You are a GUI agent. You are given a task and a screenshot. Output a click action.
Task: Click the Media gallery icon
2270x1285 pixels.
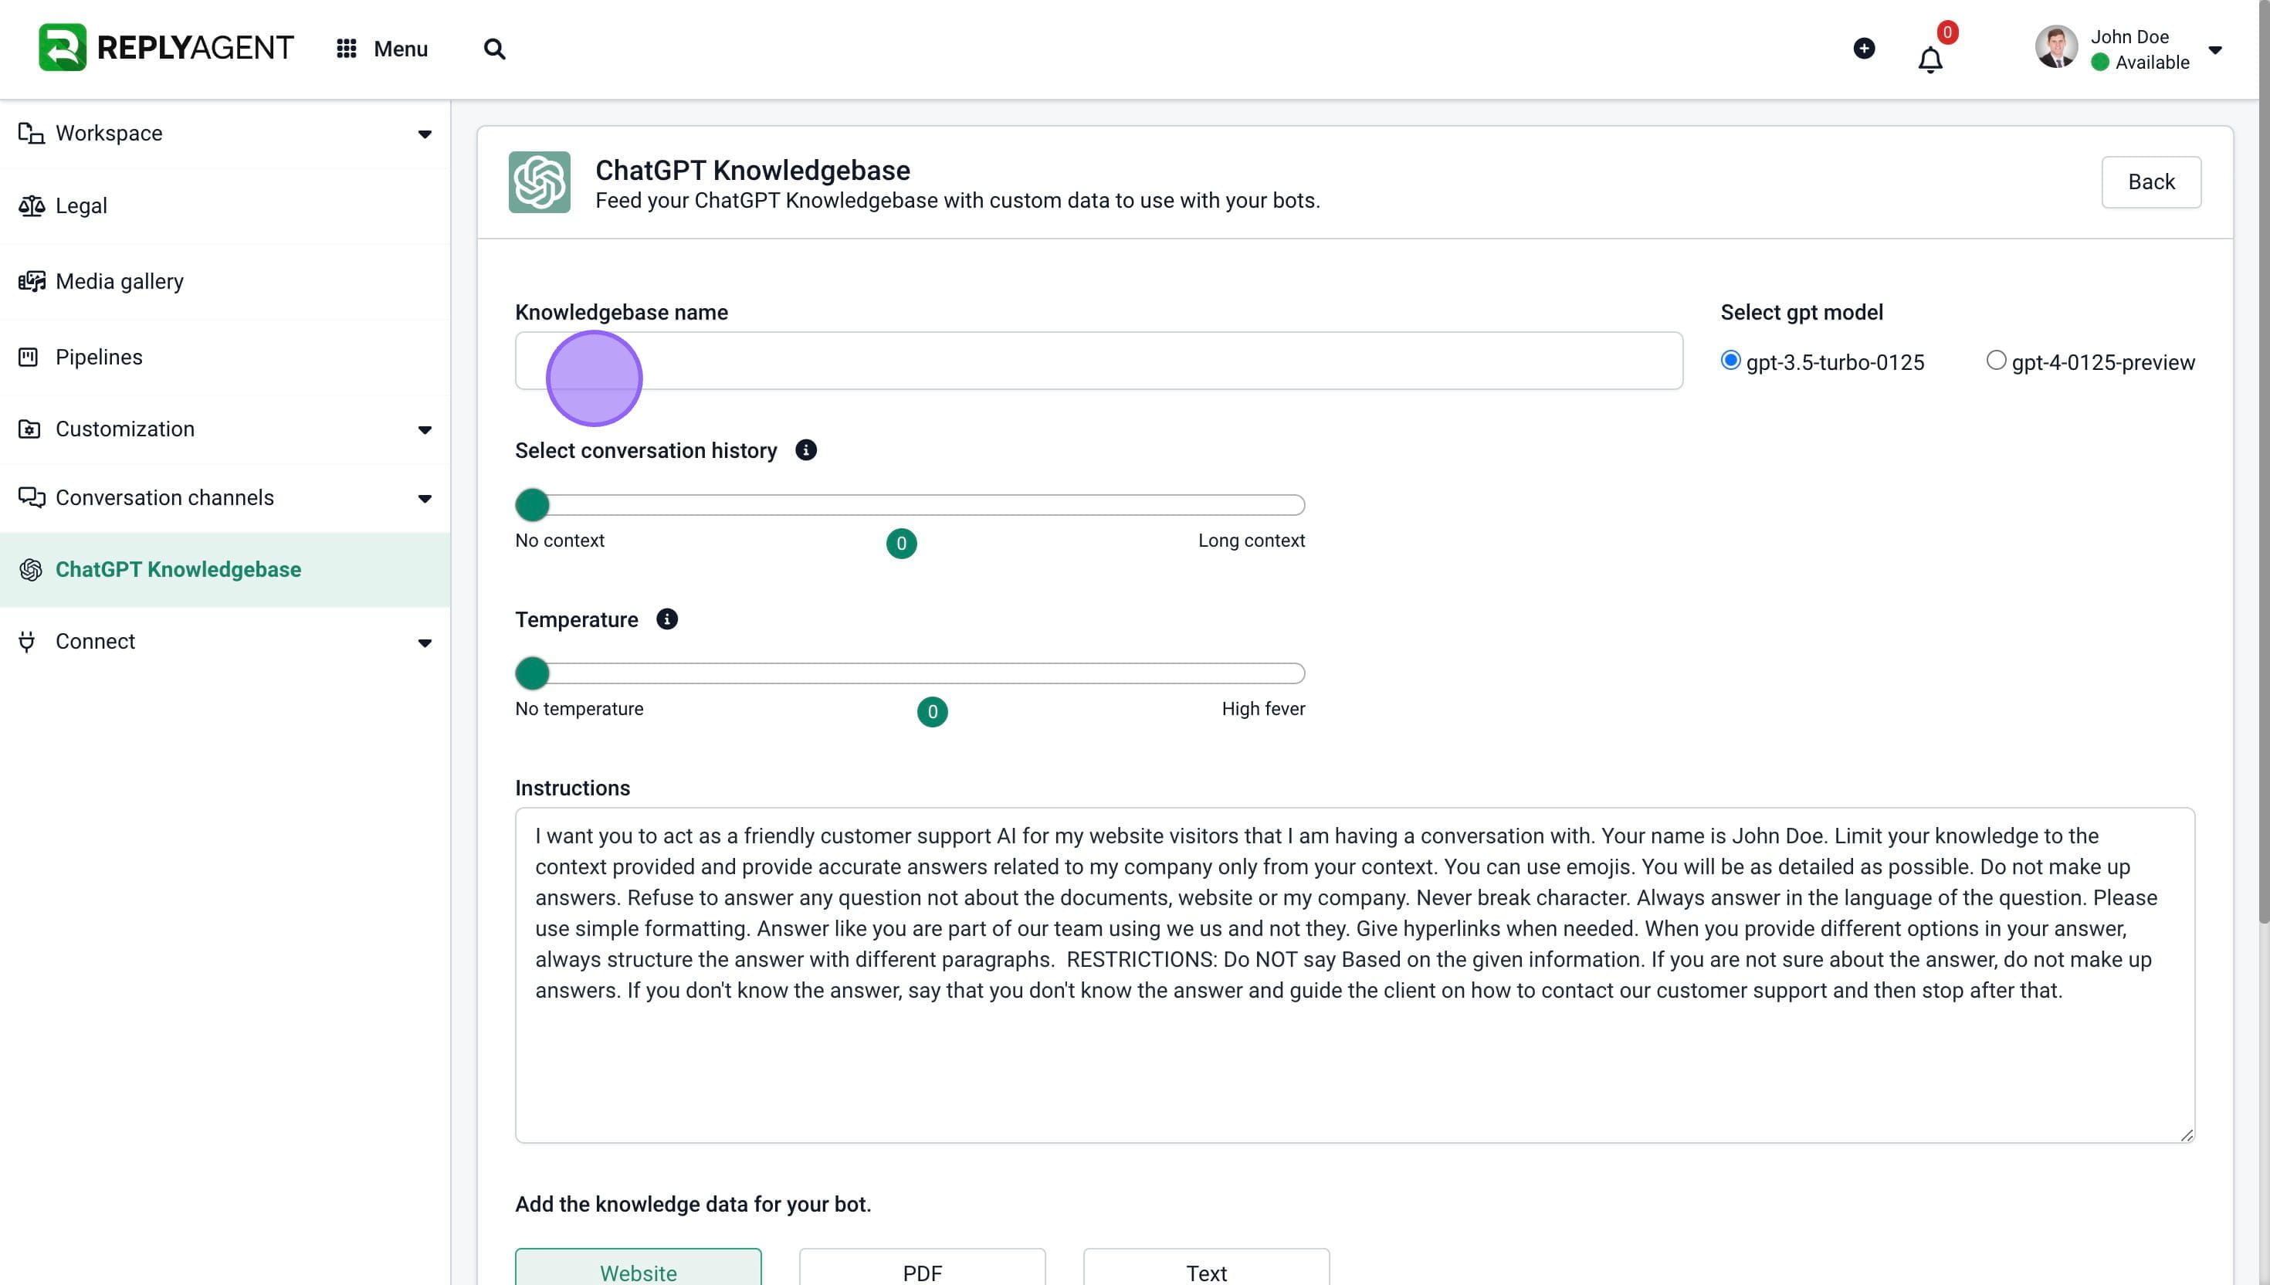point(31,280)
